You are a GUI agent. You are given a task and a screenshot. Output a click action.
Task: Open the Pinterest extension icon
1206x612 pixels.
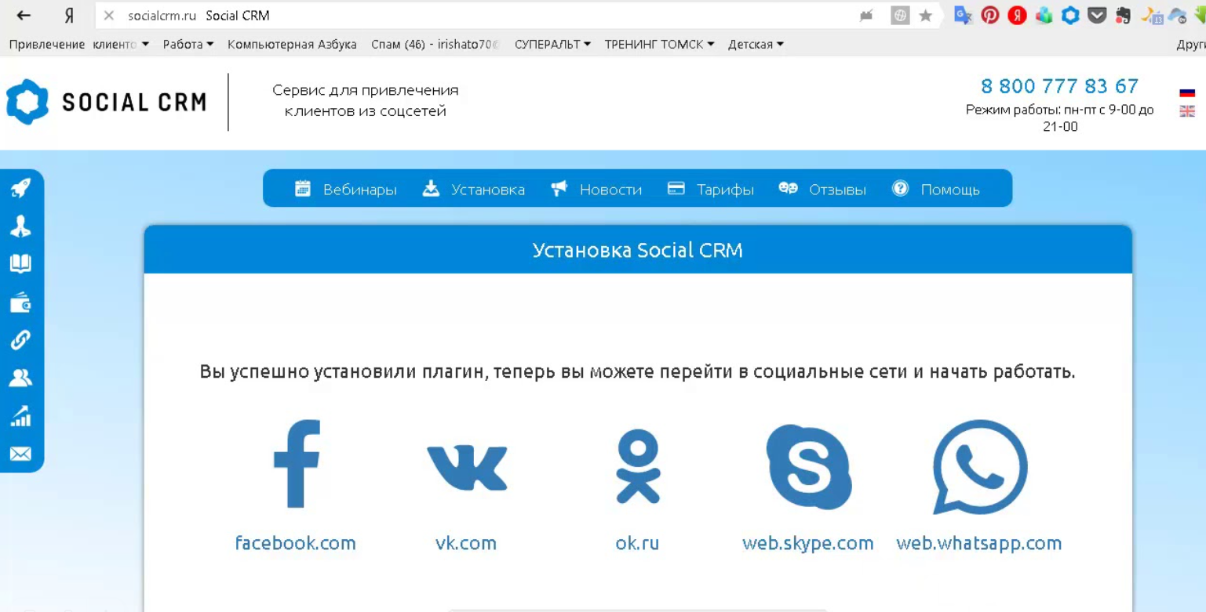pos(990,15)
